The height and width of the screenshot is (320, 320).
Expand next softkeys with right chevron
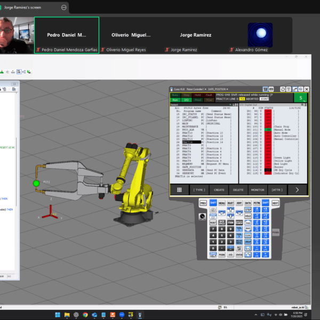(x=297, y=190)
